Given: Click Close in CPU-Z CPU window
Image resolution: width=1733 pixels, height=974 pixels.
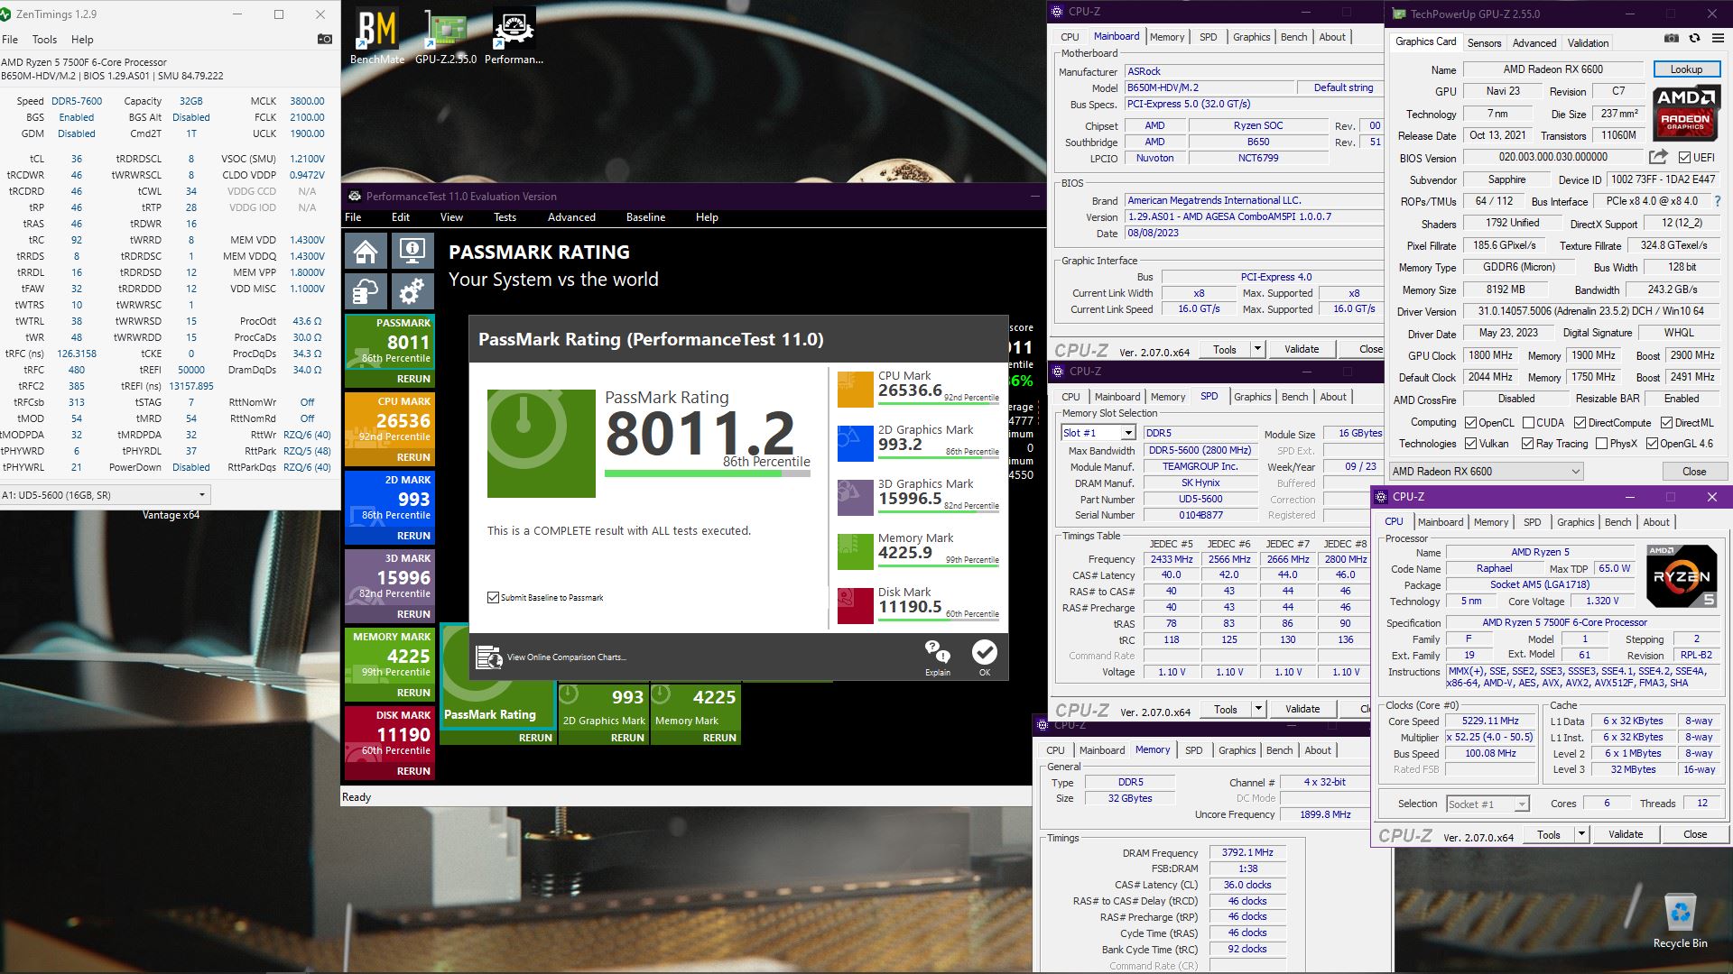Looking at the screenshot, I should pyautogui.click(x=1694, y=834).
